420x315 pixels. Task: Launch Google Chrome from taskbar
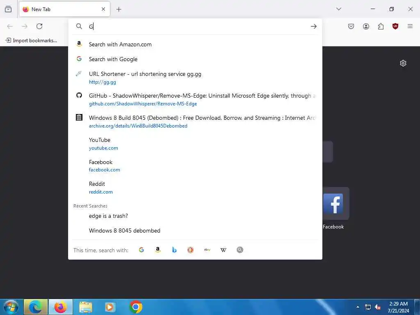[x=135, y=307]
